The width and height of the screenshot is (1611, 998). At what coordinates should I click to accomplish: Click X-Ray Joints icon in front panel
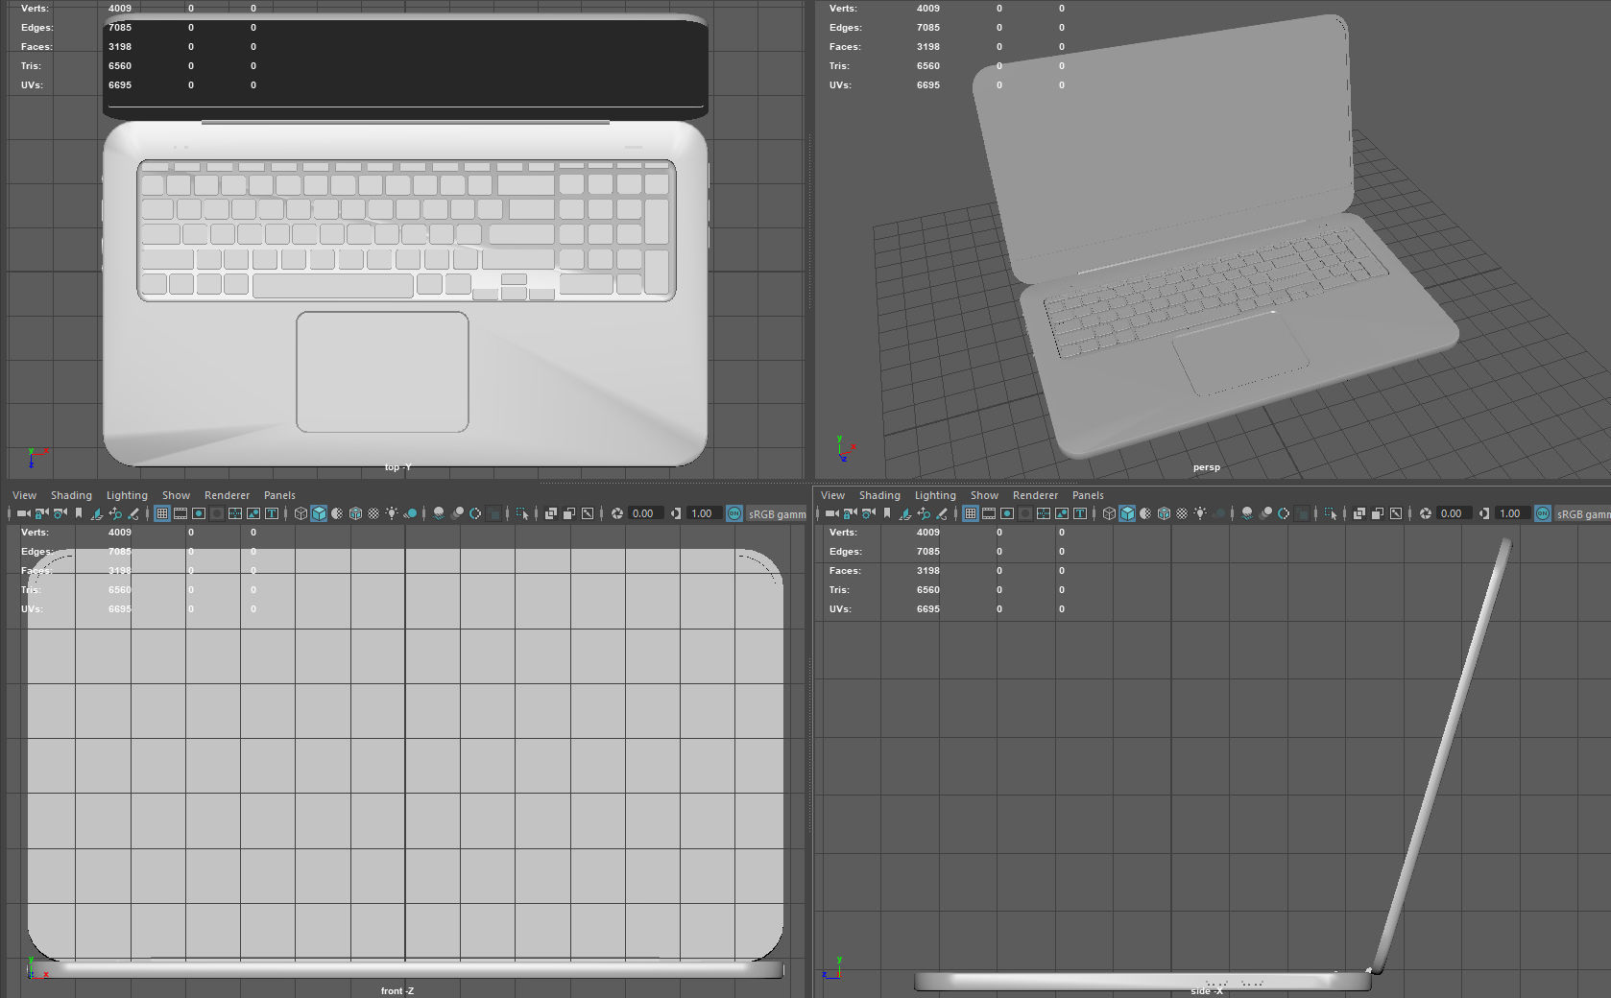588,513
